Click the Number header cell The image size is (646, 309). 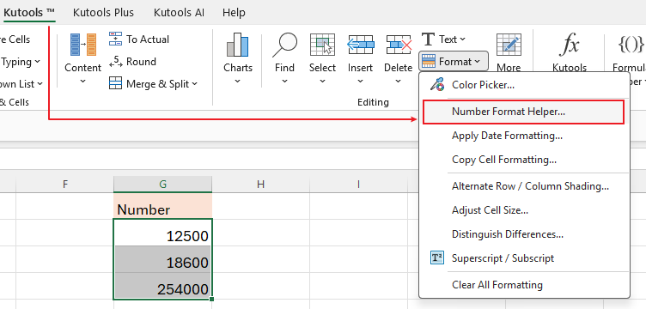[x=162, y=206]
